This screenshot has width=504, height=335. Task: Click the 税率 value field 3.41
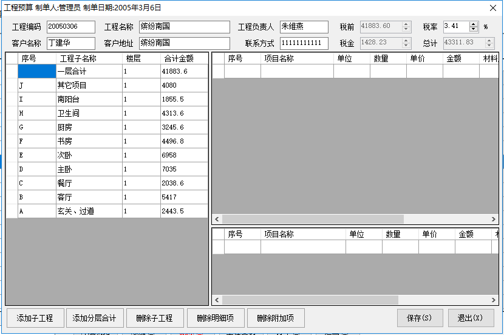[x=456, y=26]
